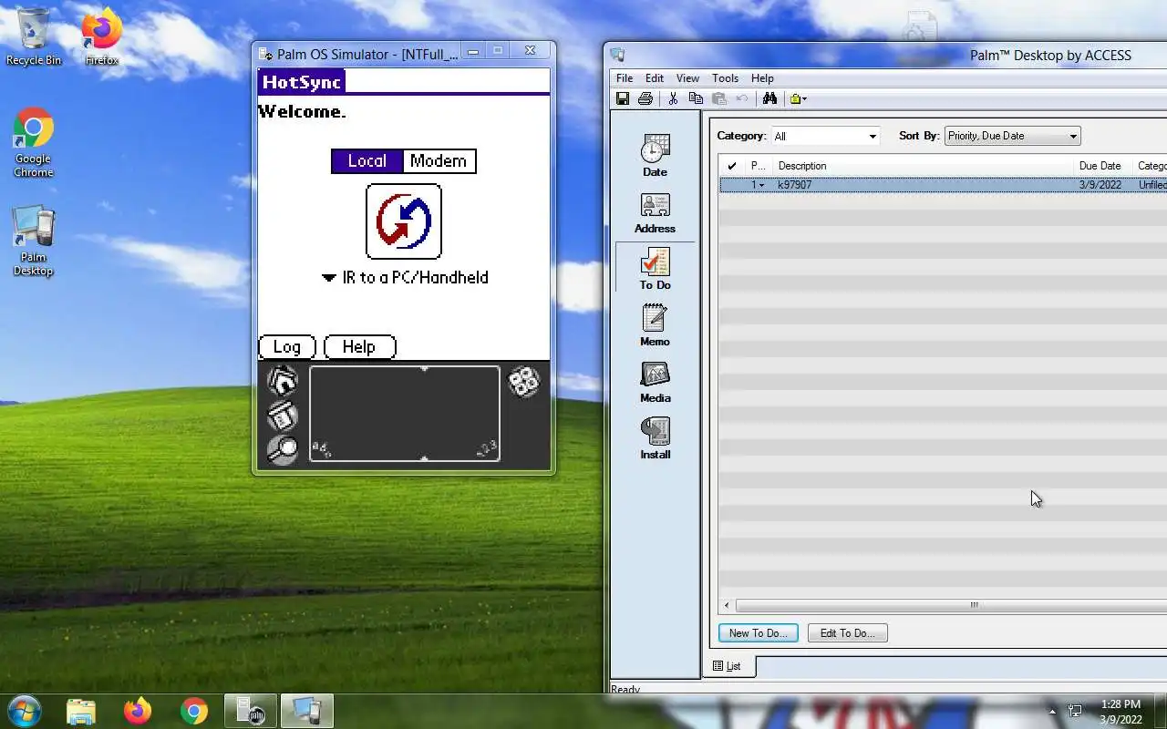Switch to Palm Desktop taskbar button
This screenshot has height=729, width=1167.
tap(307, 711)
